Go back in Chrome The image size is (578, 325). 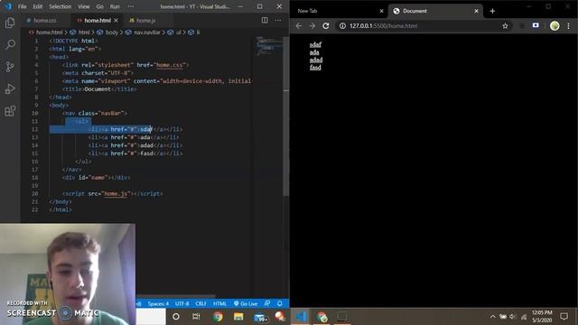click(299, 26)
